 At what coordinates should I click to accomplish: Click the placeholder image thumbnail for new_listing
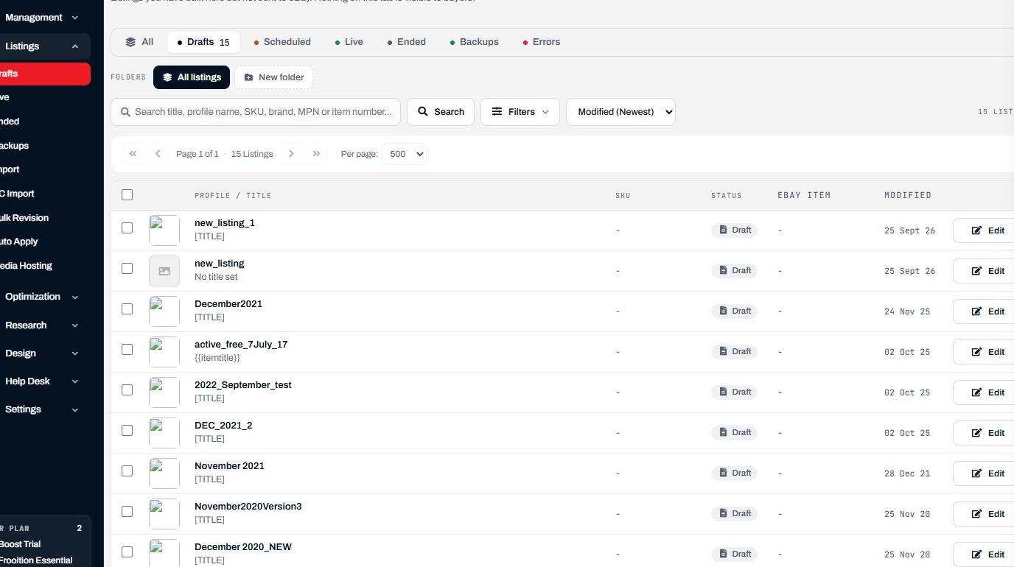click(164, 271)
